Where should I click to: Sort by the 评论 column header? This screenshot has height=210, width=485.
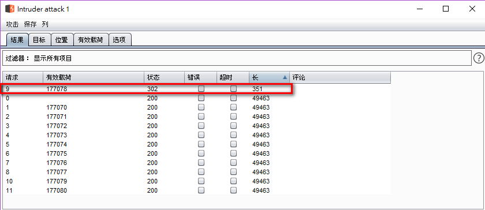click(340, 78)
